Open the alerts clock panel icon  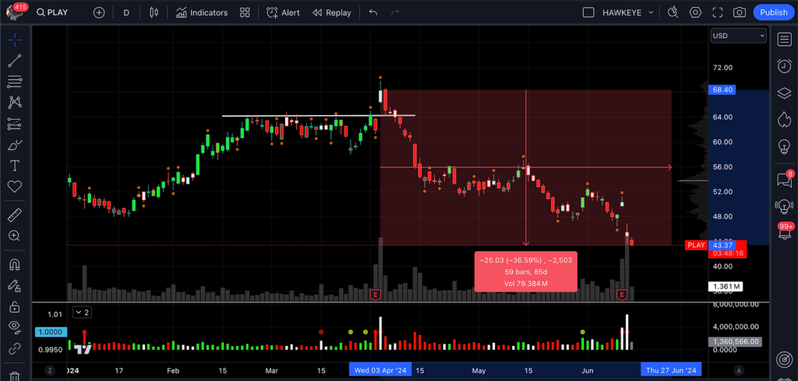point(784,66)
